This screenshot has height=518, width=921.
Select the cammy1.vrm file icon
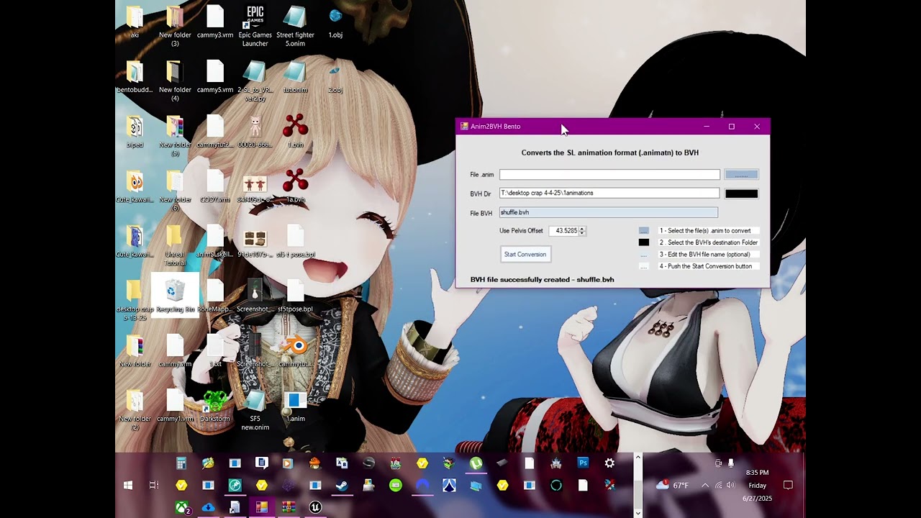pos(175,406)
